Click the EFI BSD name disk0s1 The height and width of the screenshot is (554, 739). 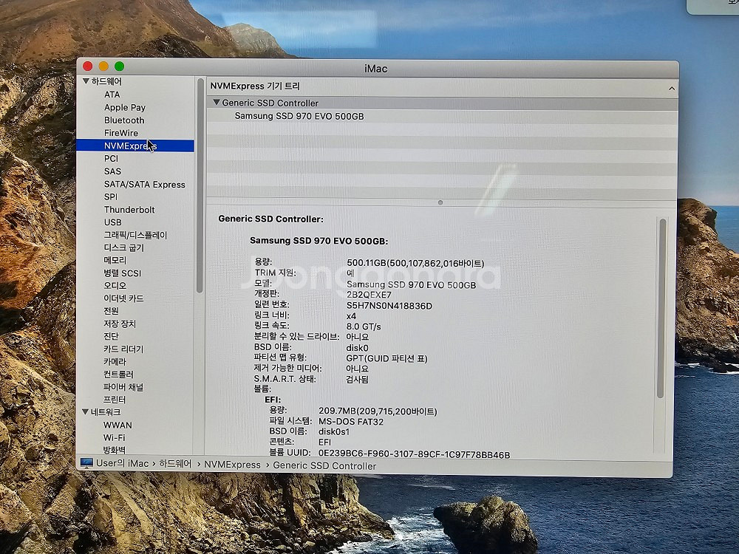[x=334, y=432]
